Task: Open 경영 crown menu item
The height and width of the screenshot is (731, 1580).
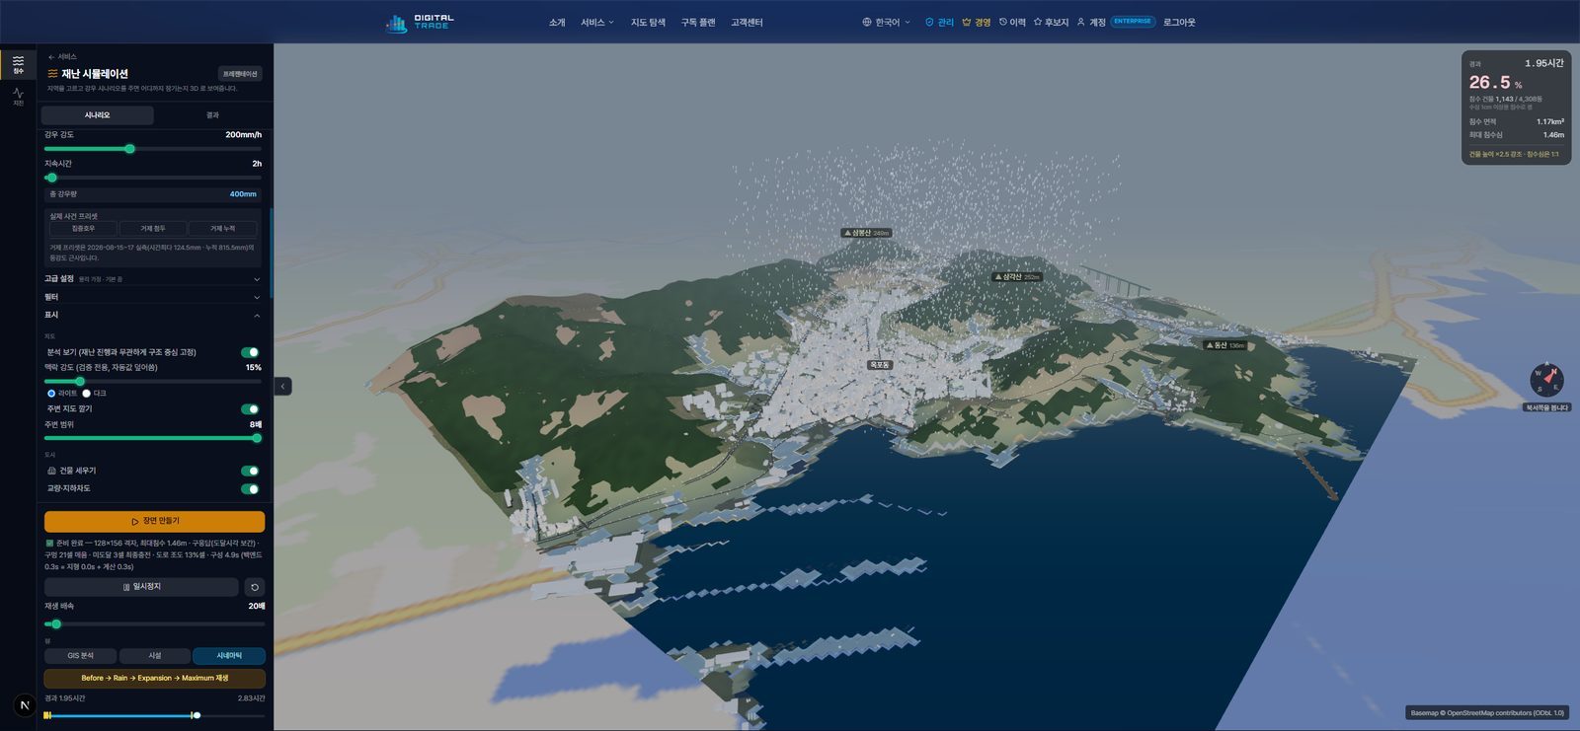Action: click(976, 22)
